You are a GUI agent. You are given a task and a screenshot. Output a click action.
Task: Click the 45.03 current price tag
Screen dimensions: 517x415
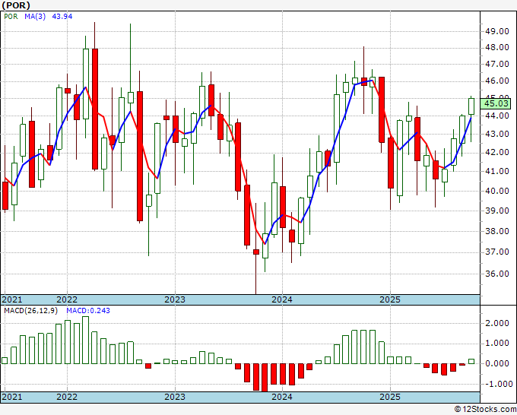[495, 103]
